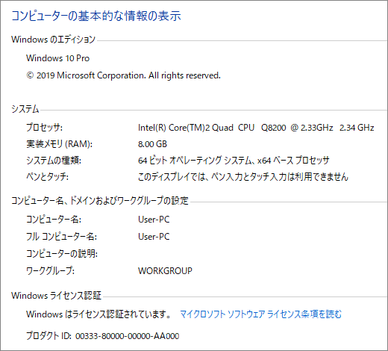
Task: Select the User-PC value beside フル コンピューター名
Action: pos(154,237)
